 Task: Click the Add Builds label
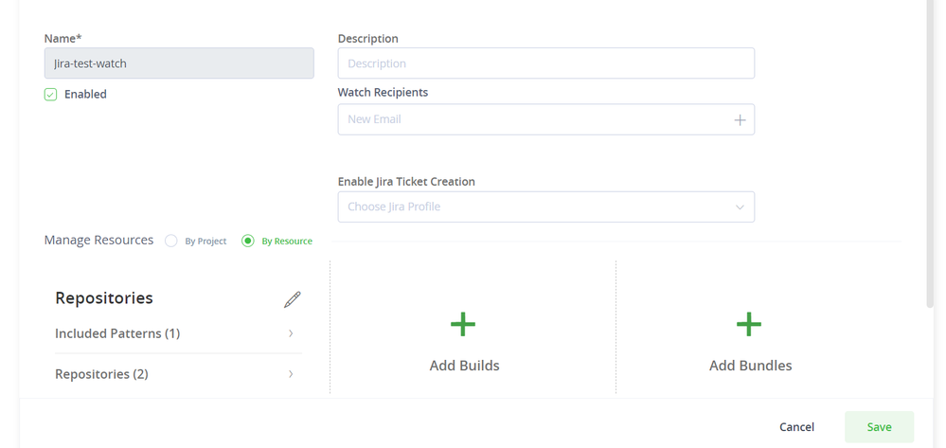pyautogui.click(x=464, y=366)
